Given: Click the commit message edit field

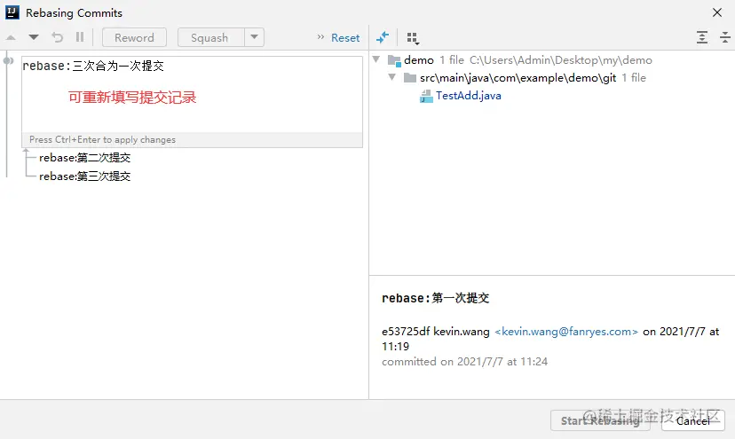Looking at the screenshot, I should [193, 94].
